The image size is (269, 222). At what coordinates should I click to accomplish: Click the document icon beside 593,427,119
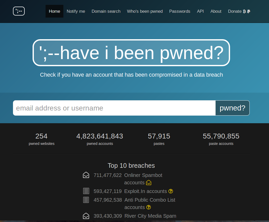tap(86, 191)
